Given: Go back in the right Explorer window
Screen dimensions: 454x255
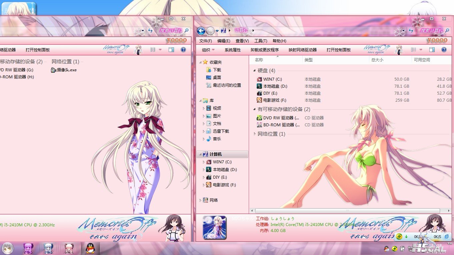Looking at the screenshot, I should [x=201, y=31].
